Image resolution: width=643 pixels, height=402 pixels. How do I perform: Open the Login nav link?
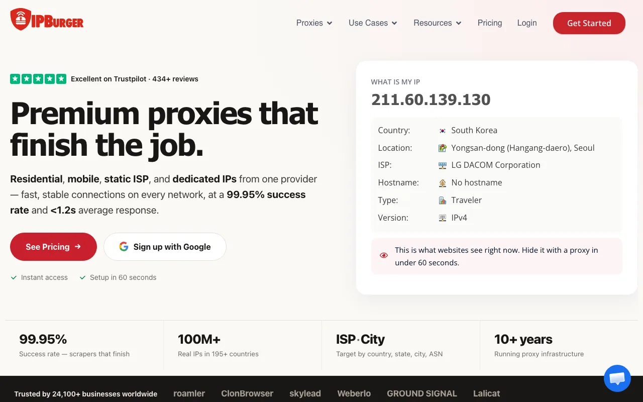coord(527,23)
